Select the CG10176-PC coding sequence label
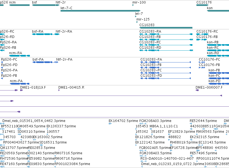Screen dimensions: 229x168 209,59
